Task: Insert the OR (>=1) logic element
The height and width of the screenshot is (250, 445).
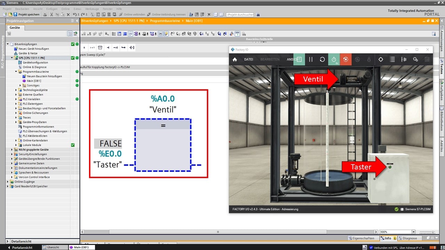Action: point(92,47)
